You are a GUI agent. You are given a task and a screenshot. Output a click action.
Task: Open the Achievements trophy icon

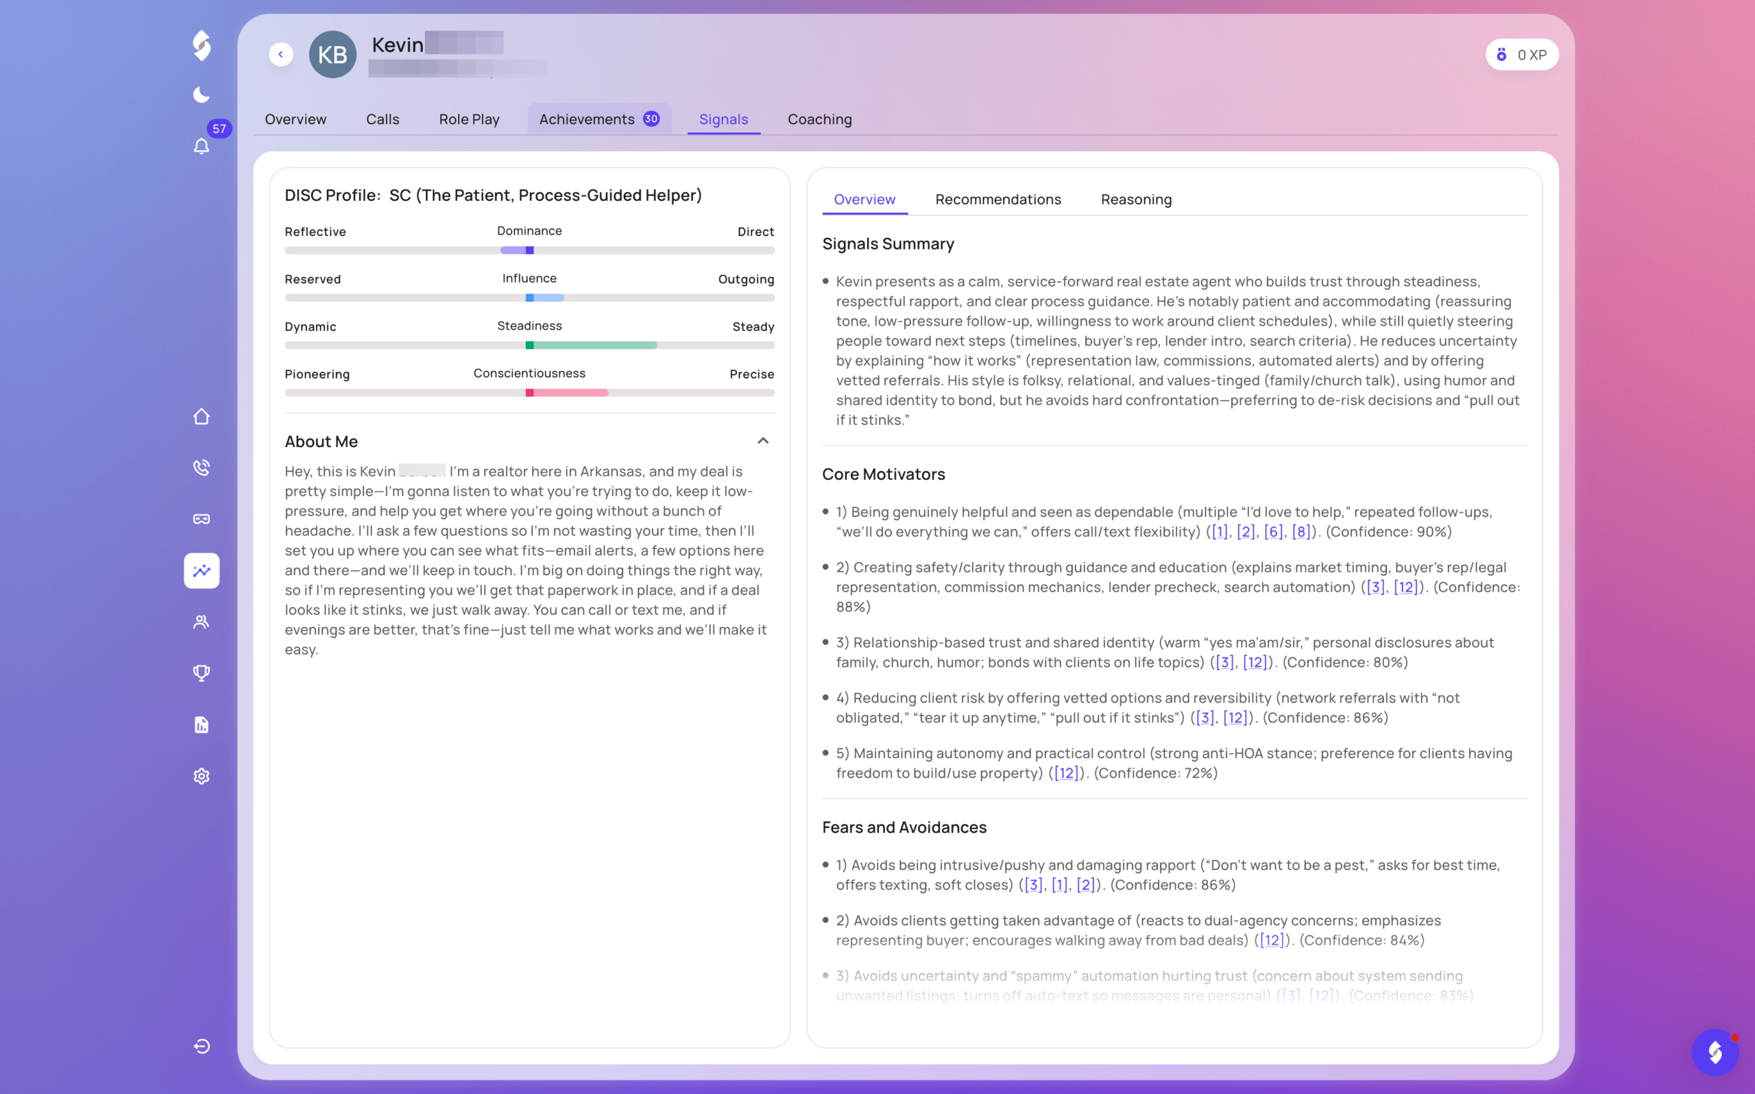tap(201, 673)
